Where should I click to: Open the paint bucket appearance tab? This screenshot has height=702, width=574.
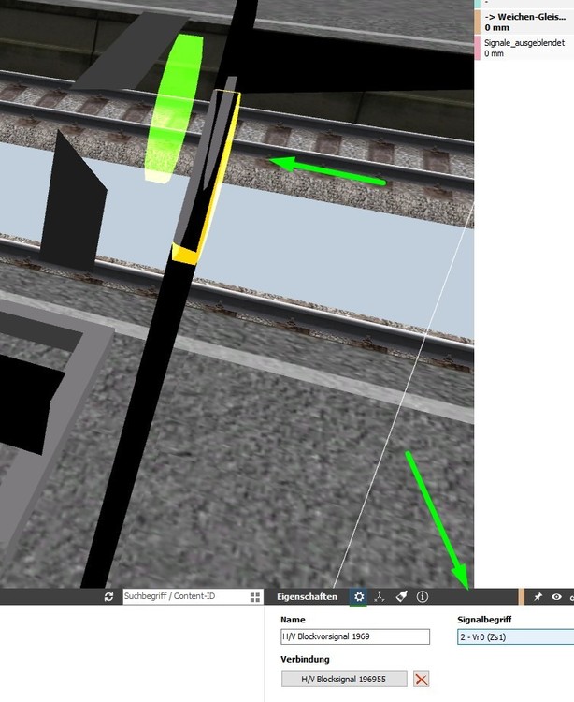(x=401, y=596)
